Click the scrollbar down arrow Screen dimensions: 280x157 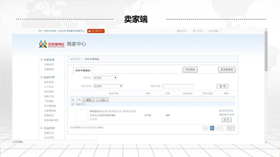266,142
